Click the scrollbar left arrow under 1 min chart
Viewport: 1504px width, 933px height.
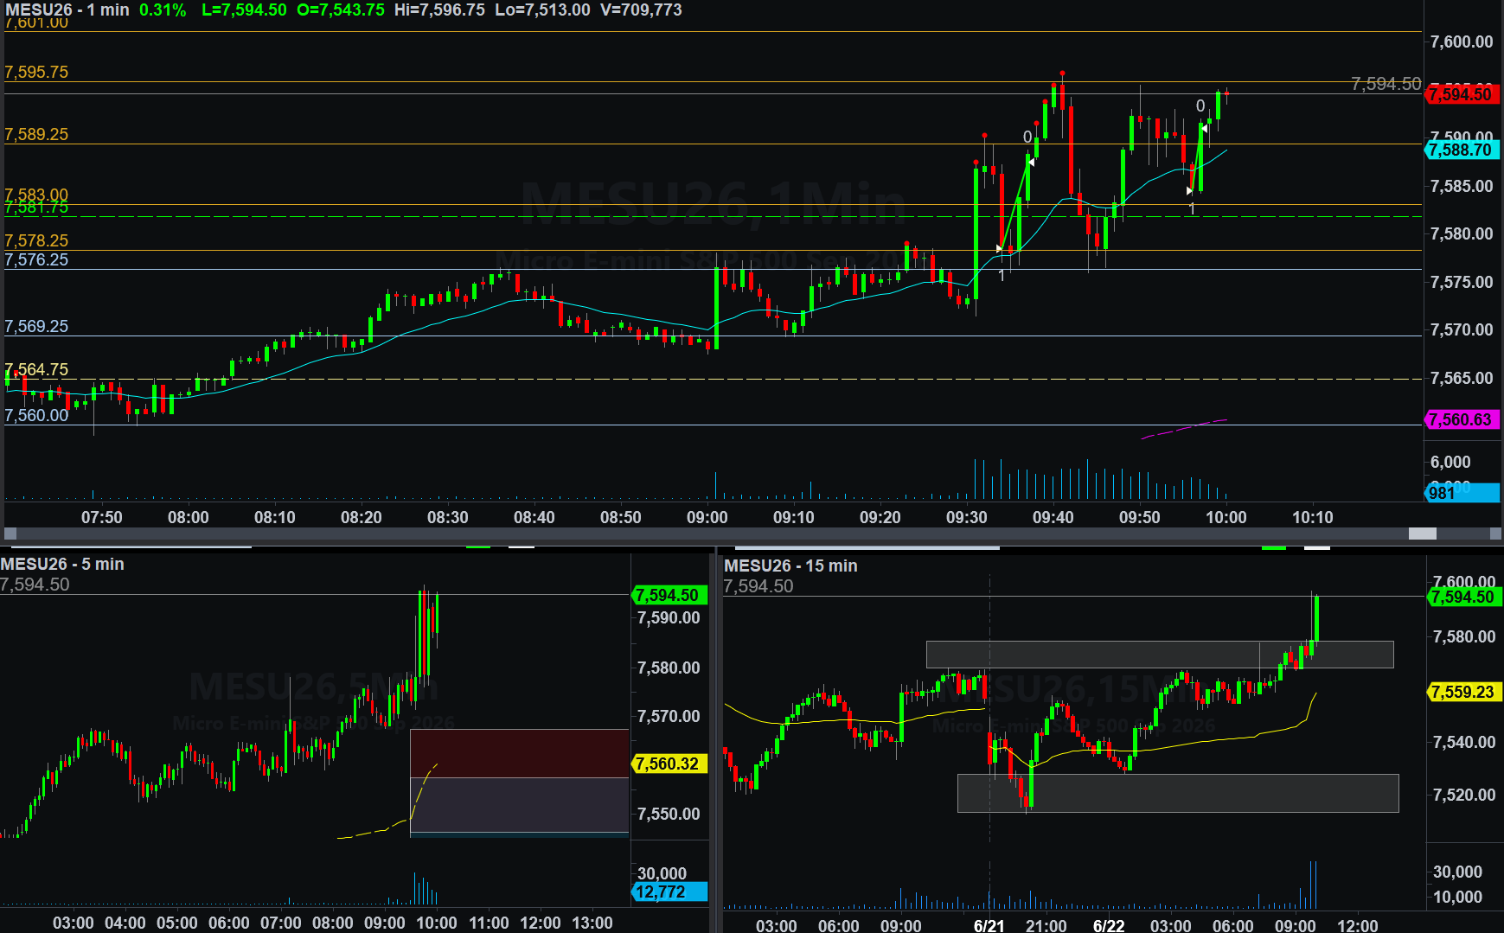[x=10, y=534]
